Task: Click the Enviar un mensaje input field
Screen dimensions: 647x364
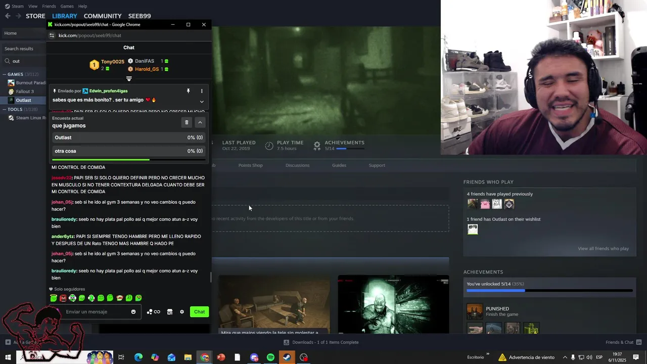Action: pos(97,312)
